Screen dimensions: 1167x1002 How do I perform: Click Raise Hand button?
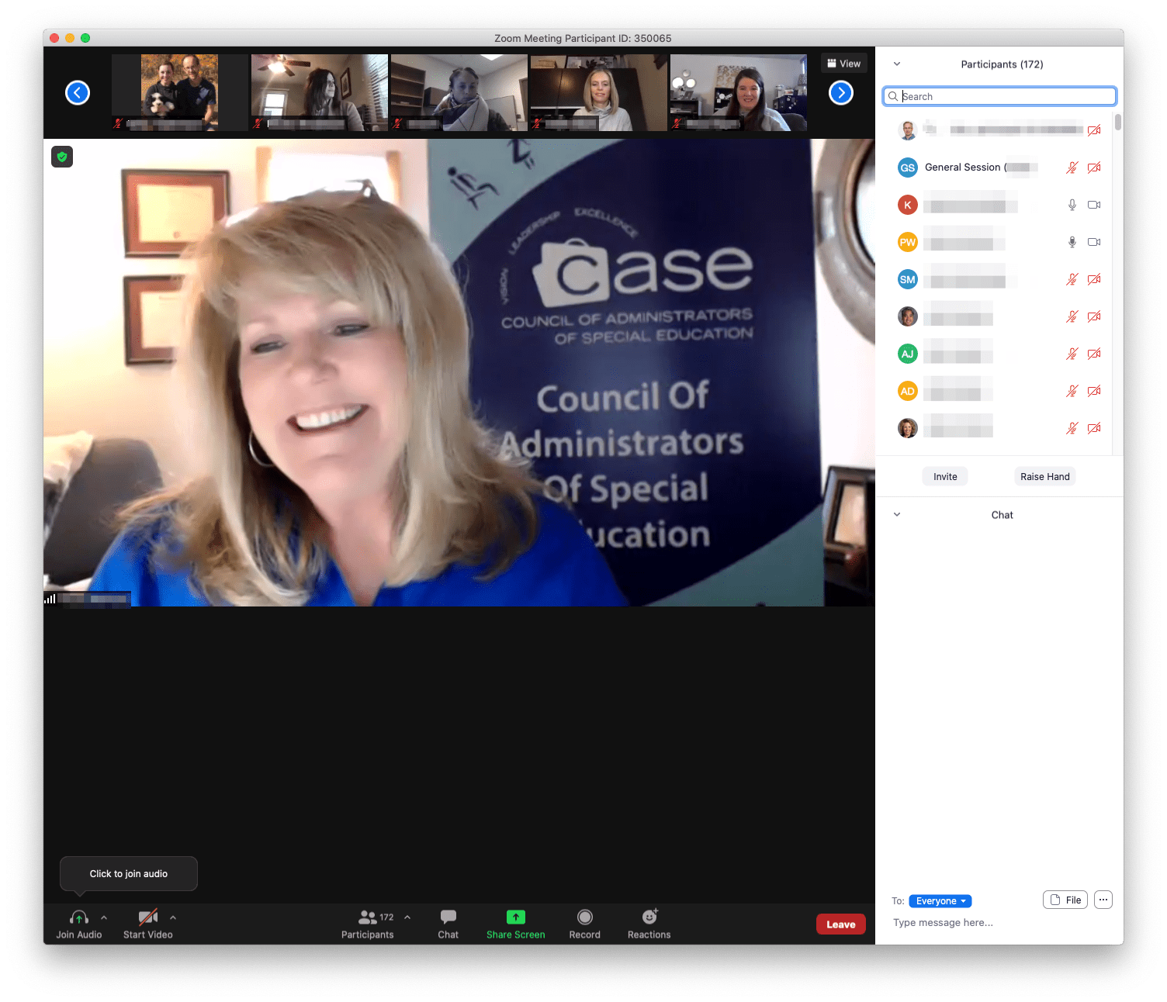click(x=1045, y=477)
